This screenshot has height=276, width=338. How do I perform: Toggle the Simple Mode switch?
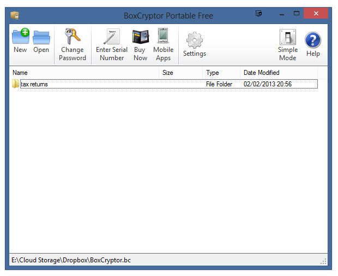pos(287,37)
